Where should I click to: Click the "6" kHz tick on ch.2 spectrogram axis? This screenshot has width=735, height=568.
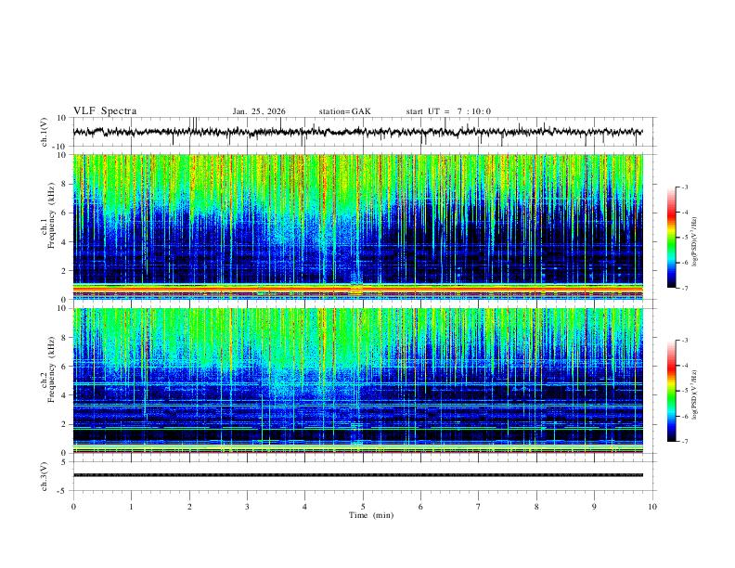pyautogui.click(x=65, y=366)
